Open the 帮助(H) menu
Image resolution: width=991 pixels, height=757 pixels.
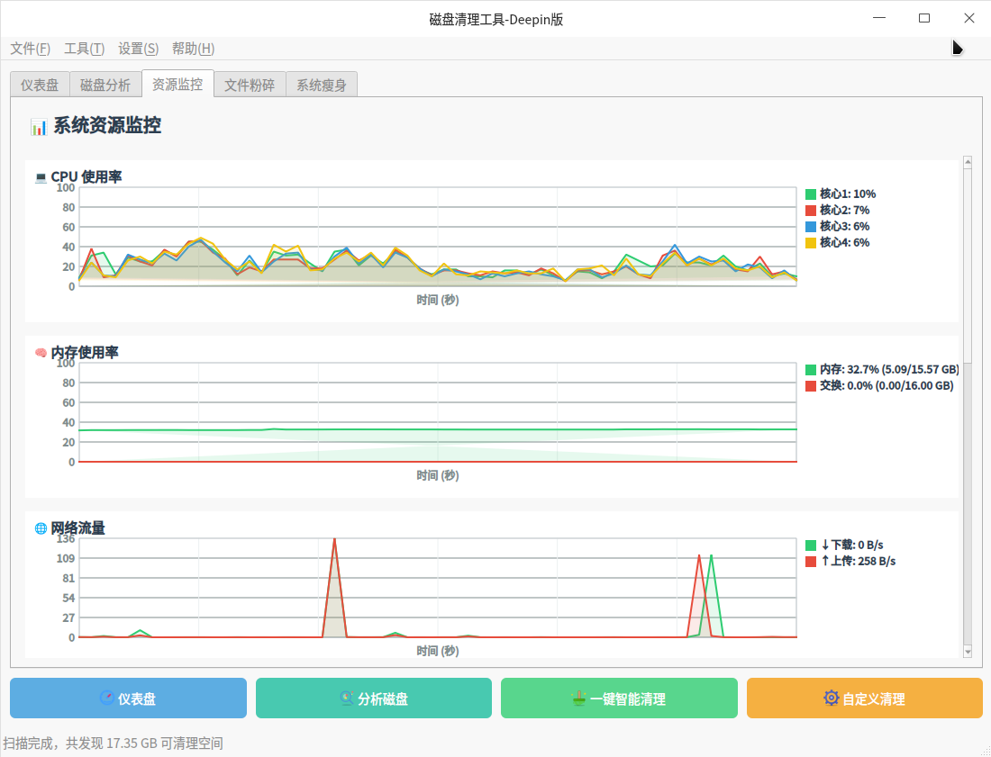click(193, 49)
